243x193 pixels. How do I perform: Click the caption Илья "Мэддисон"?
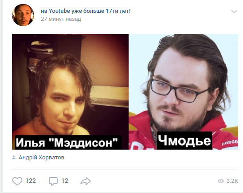coord(67,143)
